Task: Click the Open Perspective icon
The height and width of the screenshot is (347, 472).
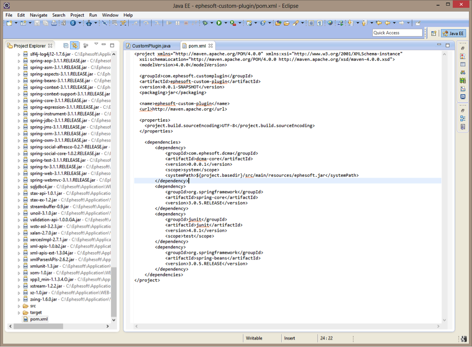Action: tap(434, 33)
